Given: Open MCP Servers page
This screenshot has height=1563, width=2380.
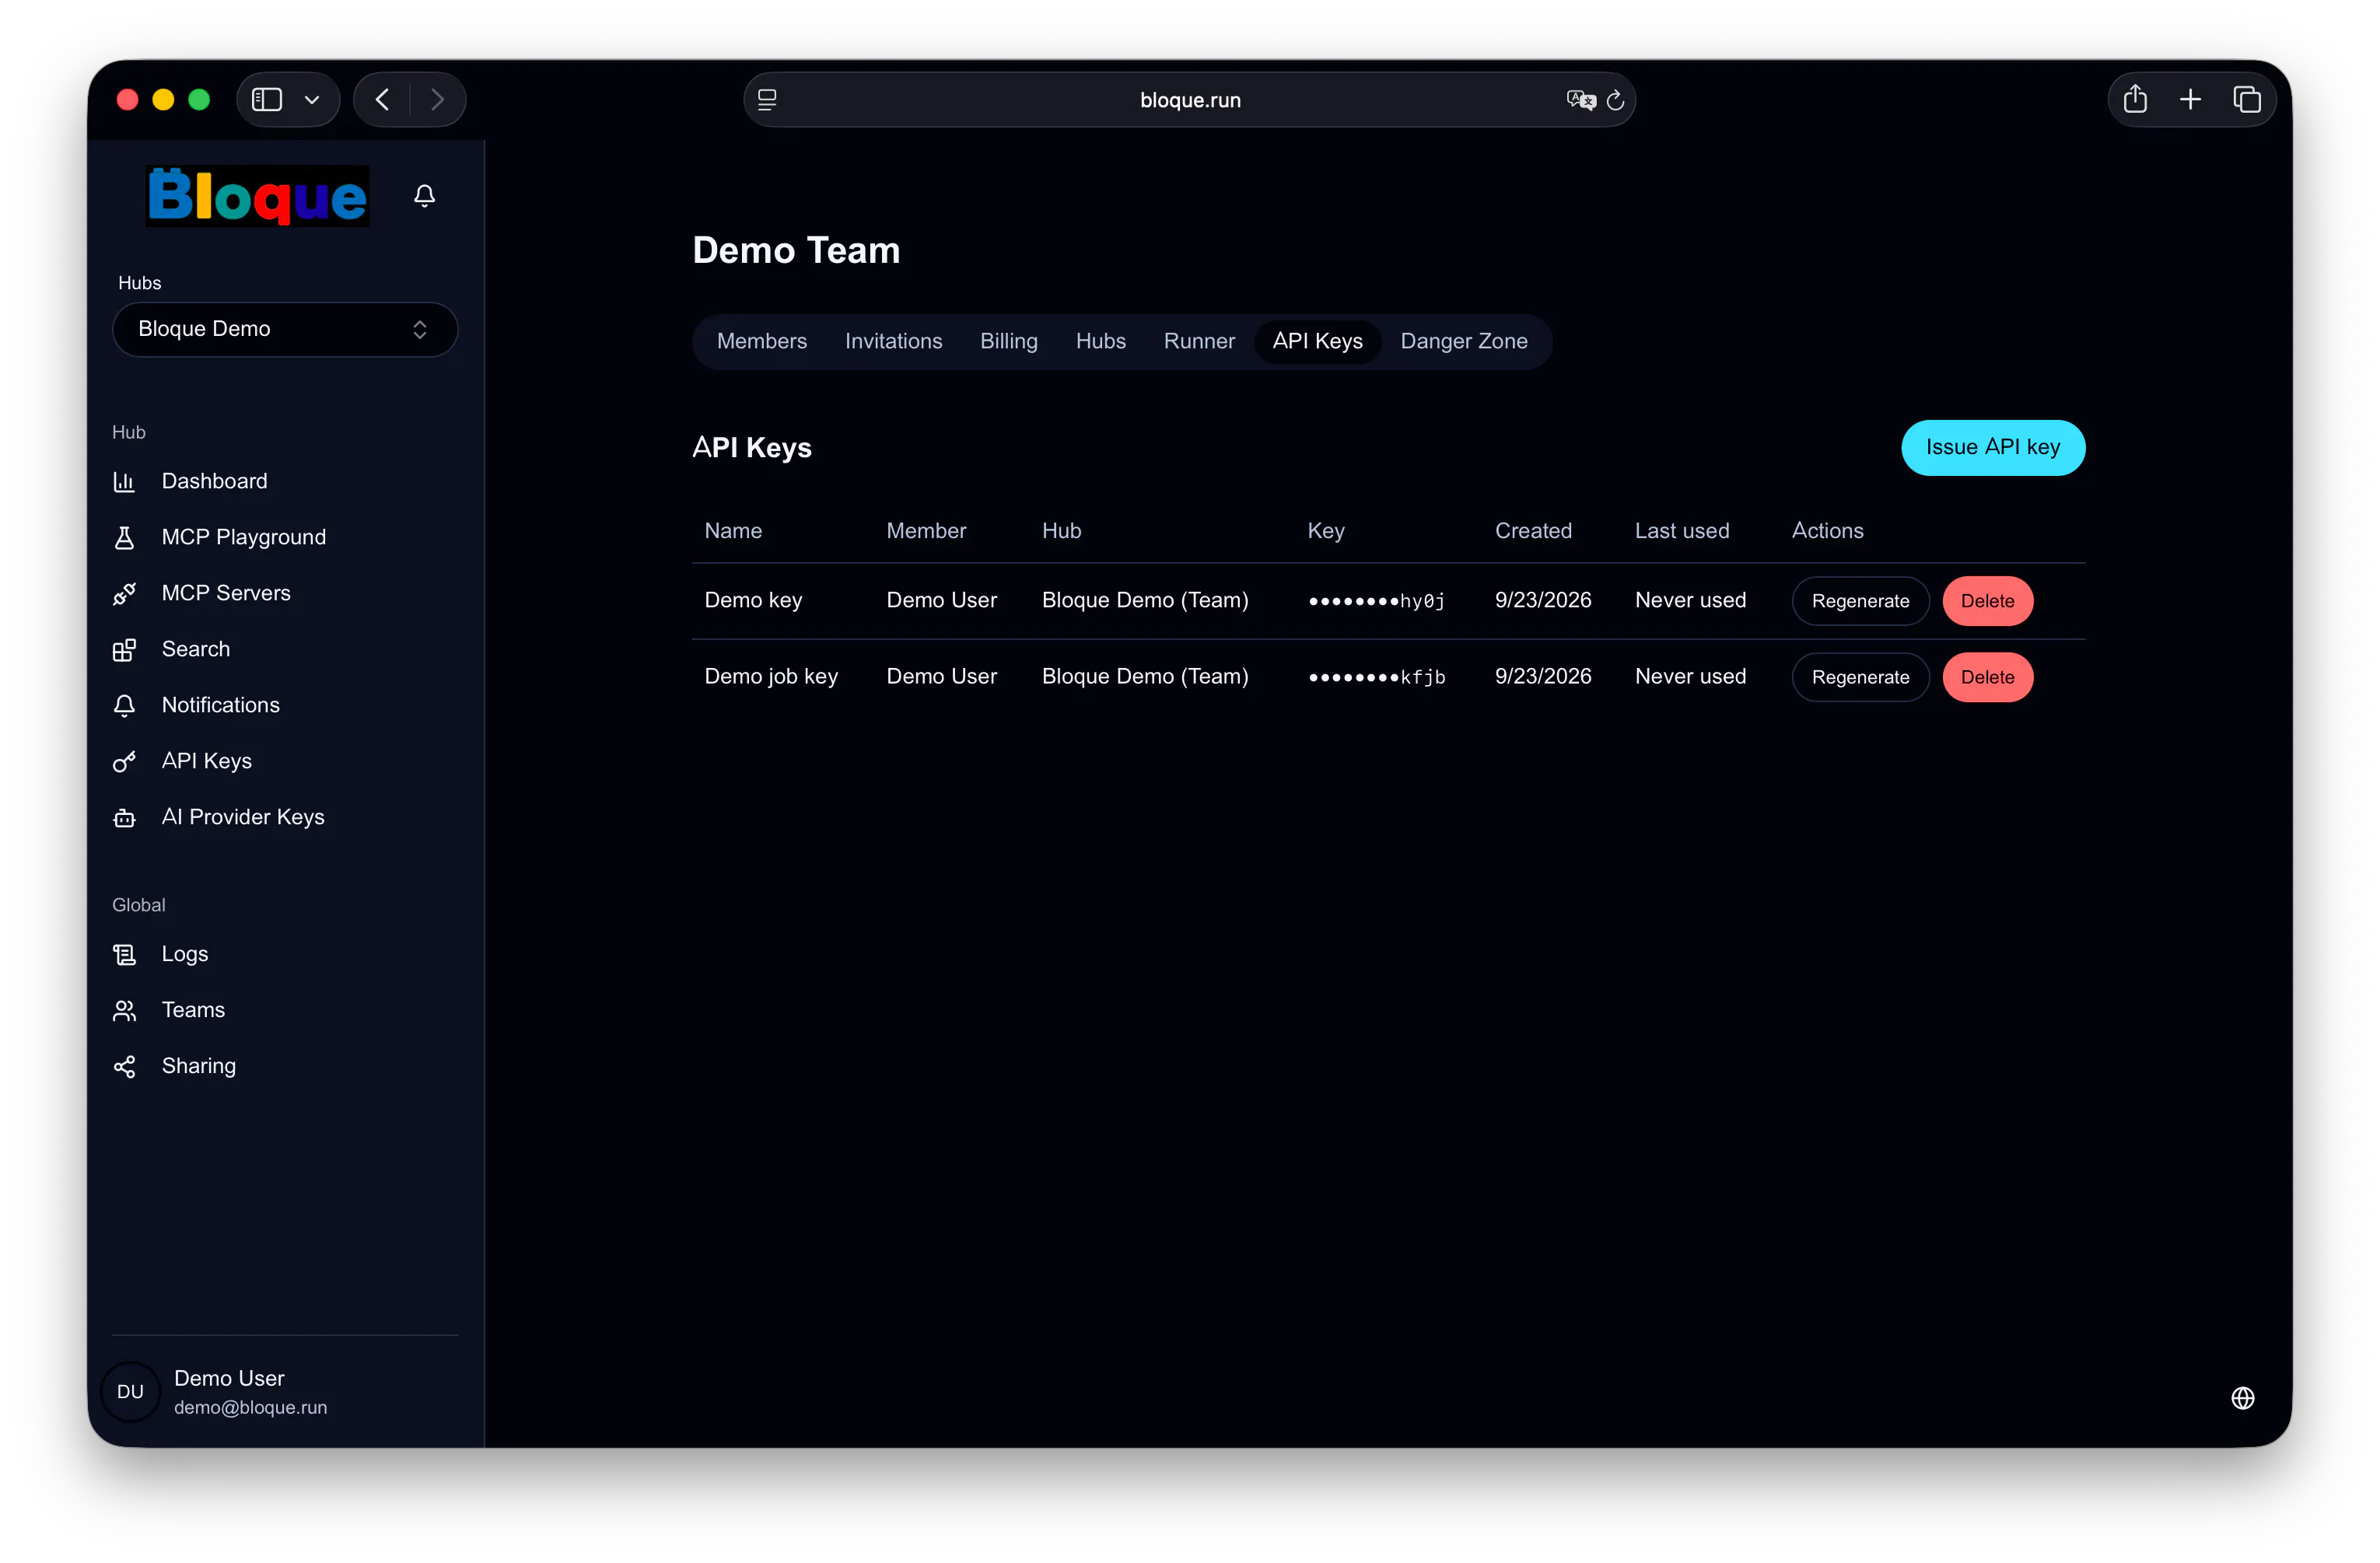Looking at the screenshot, I should 226,594.
